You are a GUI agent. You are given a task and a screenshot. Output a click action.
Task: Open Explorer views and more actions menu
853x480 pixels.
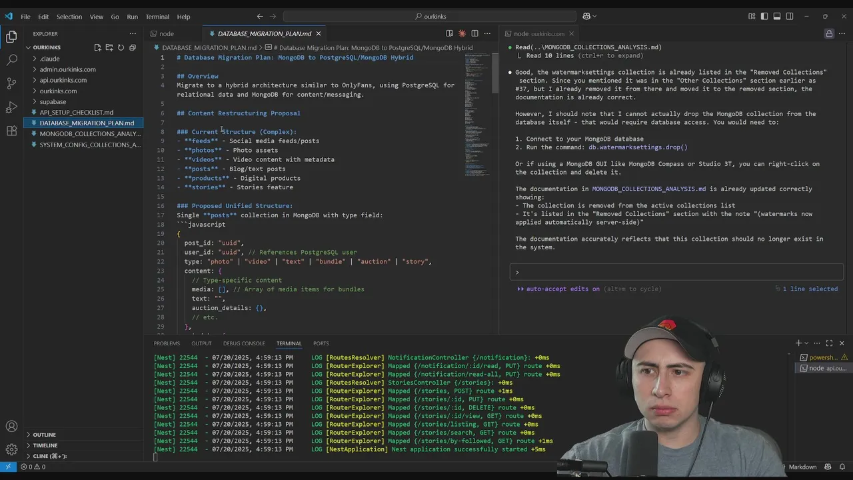133,33
